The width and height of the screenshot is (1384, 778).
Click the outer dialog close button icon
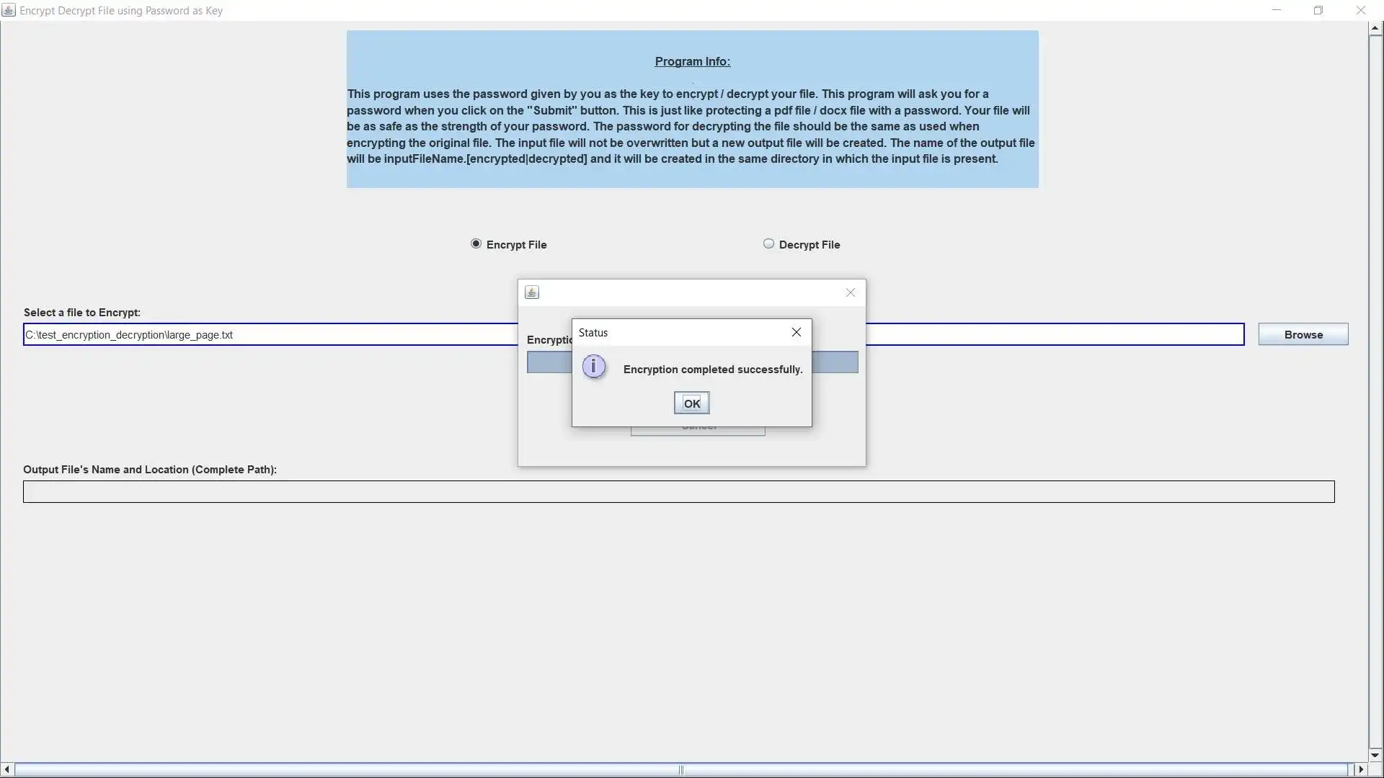pos(850,292)
